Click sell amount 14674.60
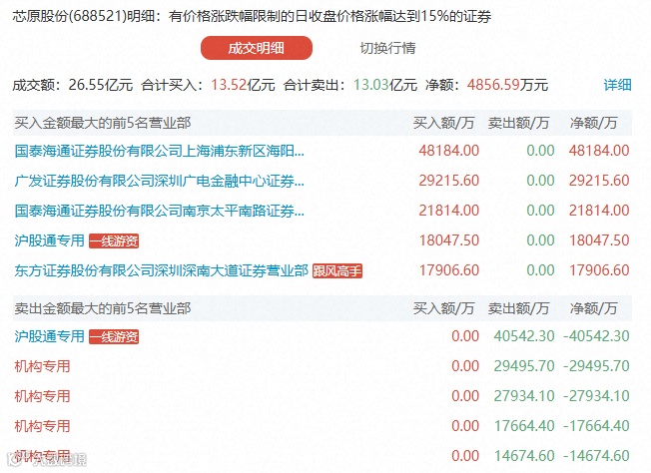Screen dimensions: 651x473 pos(524,456)
